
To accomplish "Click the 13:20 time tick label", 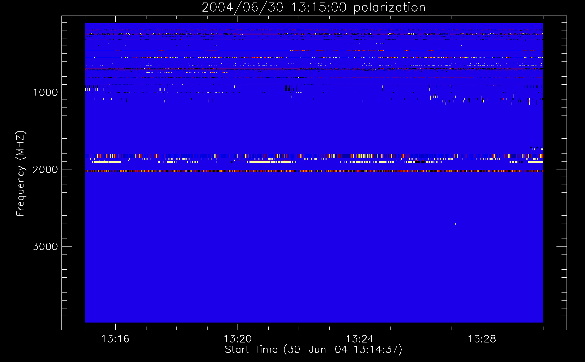I will click(238, 339).
